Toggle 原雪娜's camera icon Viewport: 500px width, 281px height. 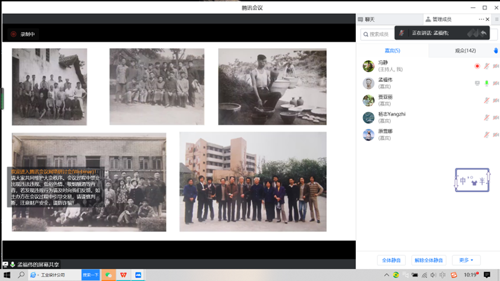coord(495,135)
